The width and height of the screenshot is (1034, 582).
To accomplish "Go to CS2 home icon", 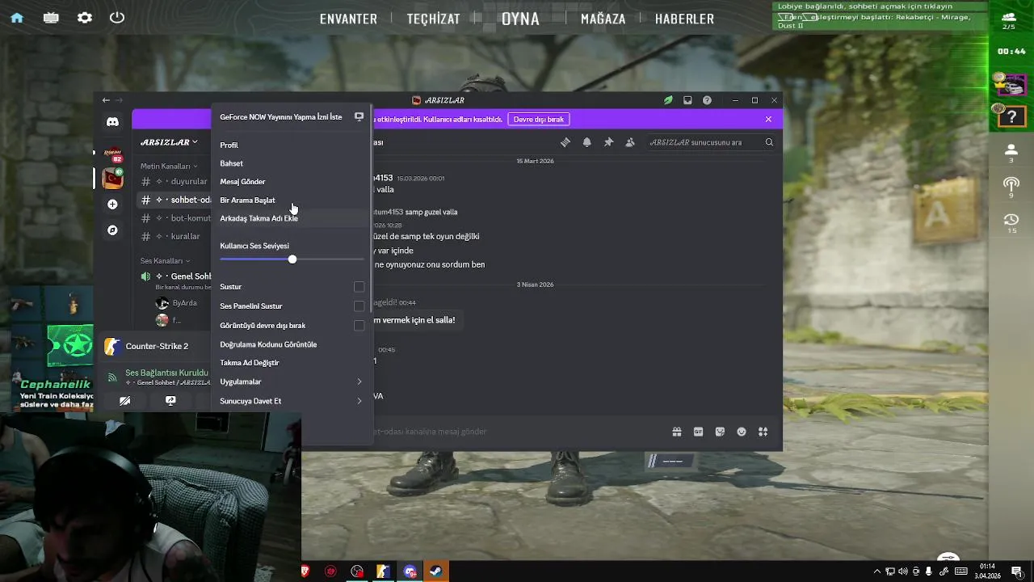I will (x=16, y=17).
